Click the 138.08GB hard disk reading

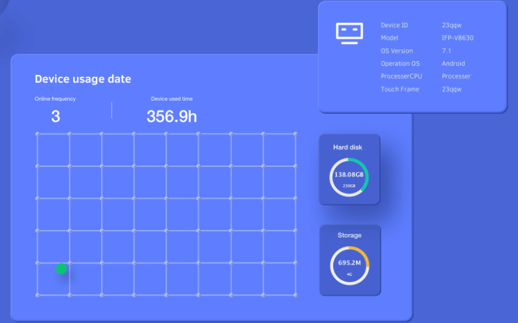click(349, 175)
